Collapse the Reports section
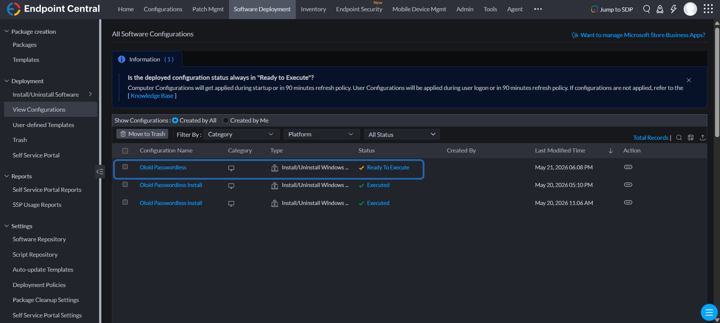720x323 pixels. [x=6, y=176]
